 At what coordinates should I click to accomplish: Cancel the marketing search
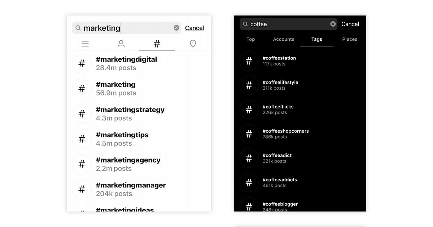click(x=194, y=28)
